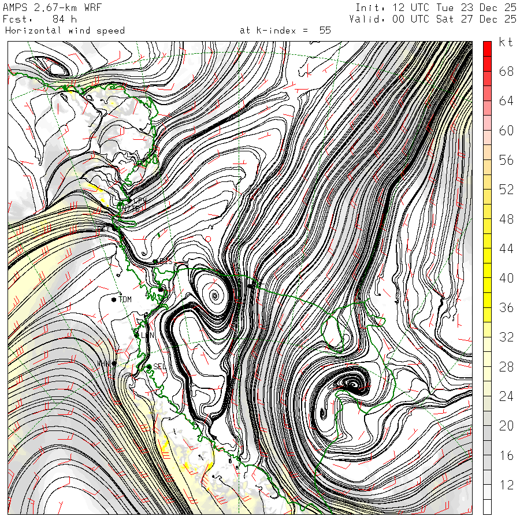Click the bright red top colorbar swatch
This screenshot has width=520, height=520.
487,49
